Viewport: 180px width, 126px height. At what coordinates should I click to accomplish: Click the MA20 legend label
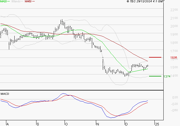pos(3,1)
